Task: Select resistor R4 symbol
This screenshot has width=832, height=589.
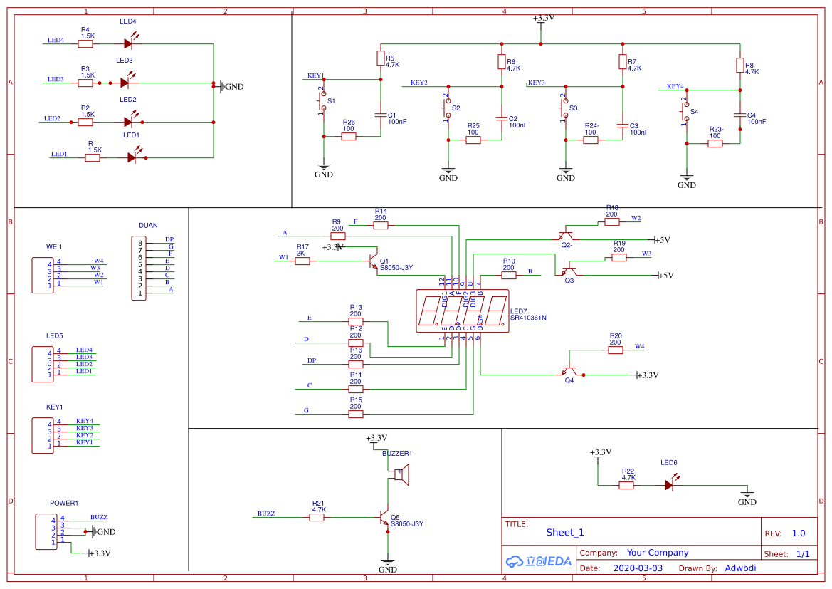Action: 85,43
